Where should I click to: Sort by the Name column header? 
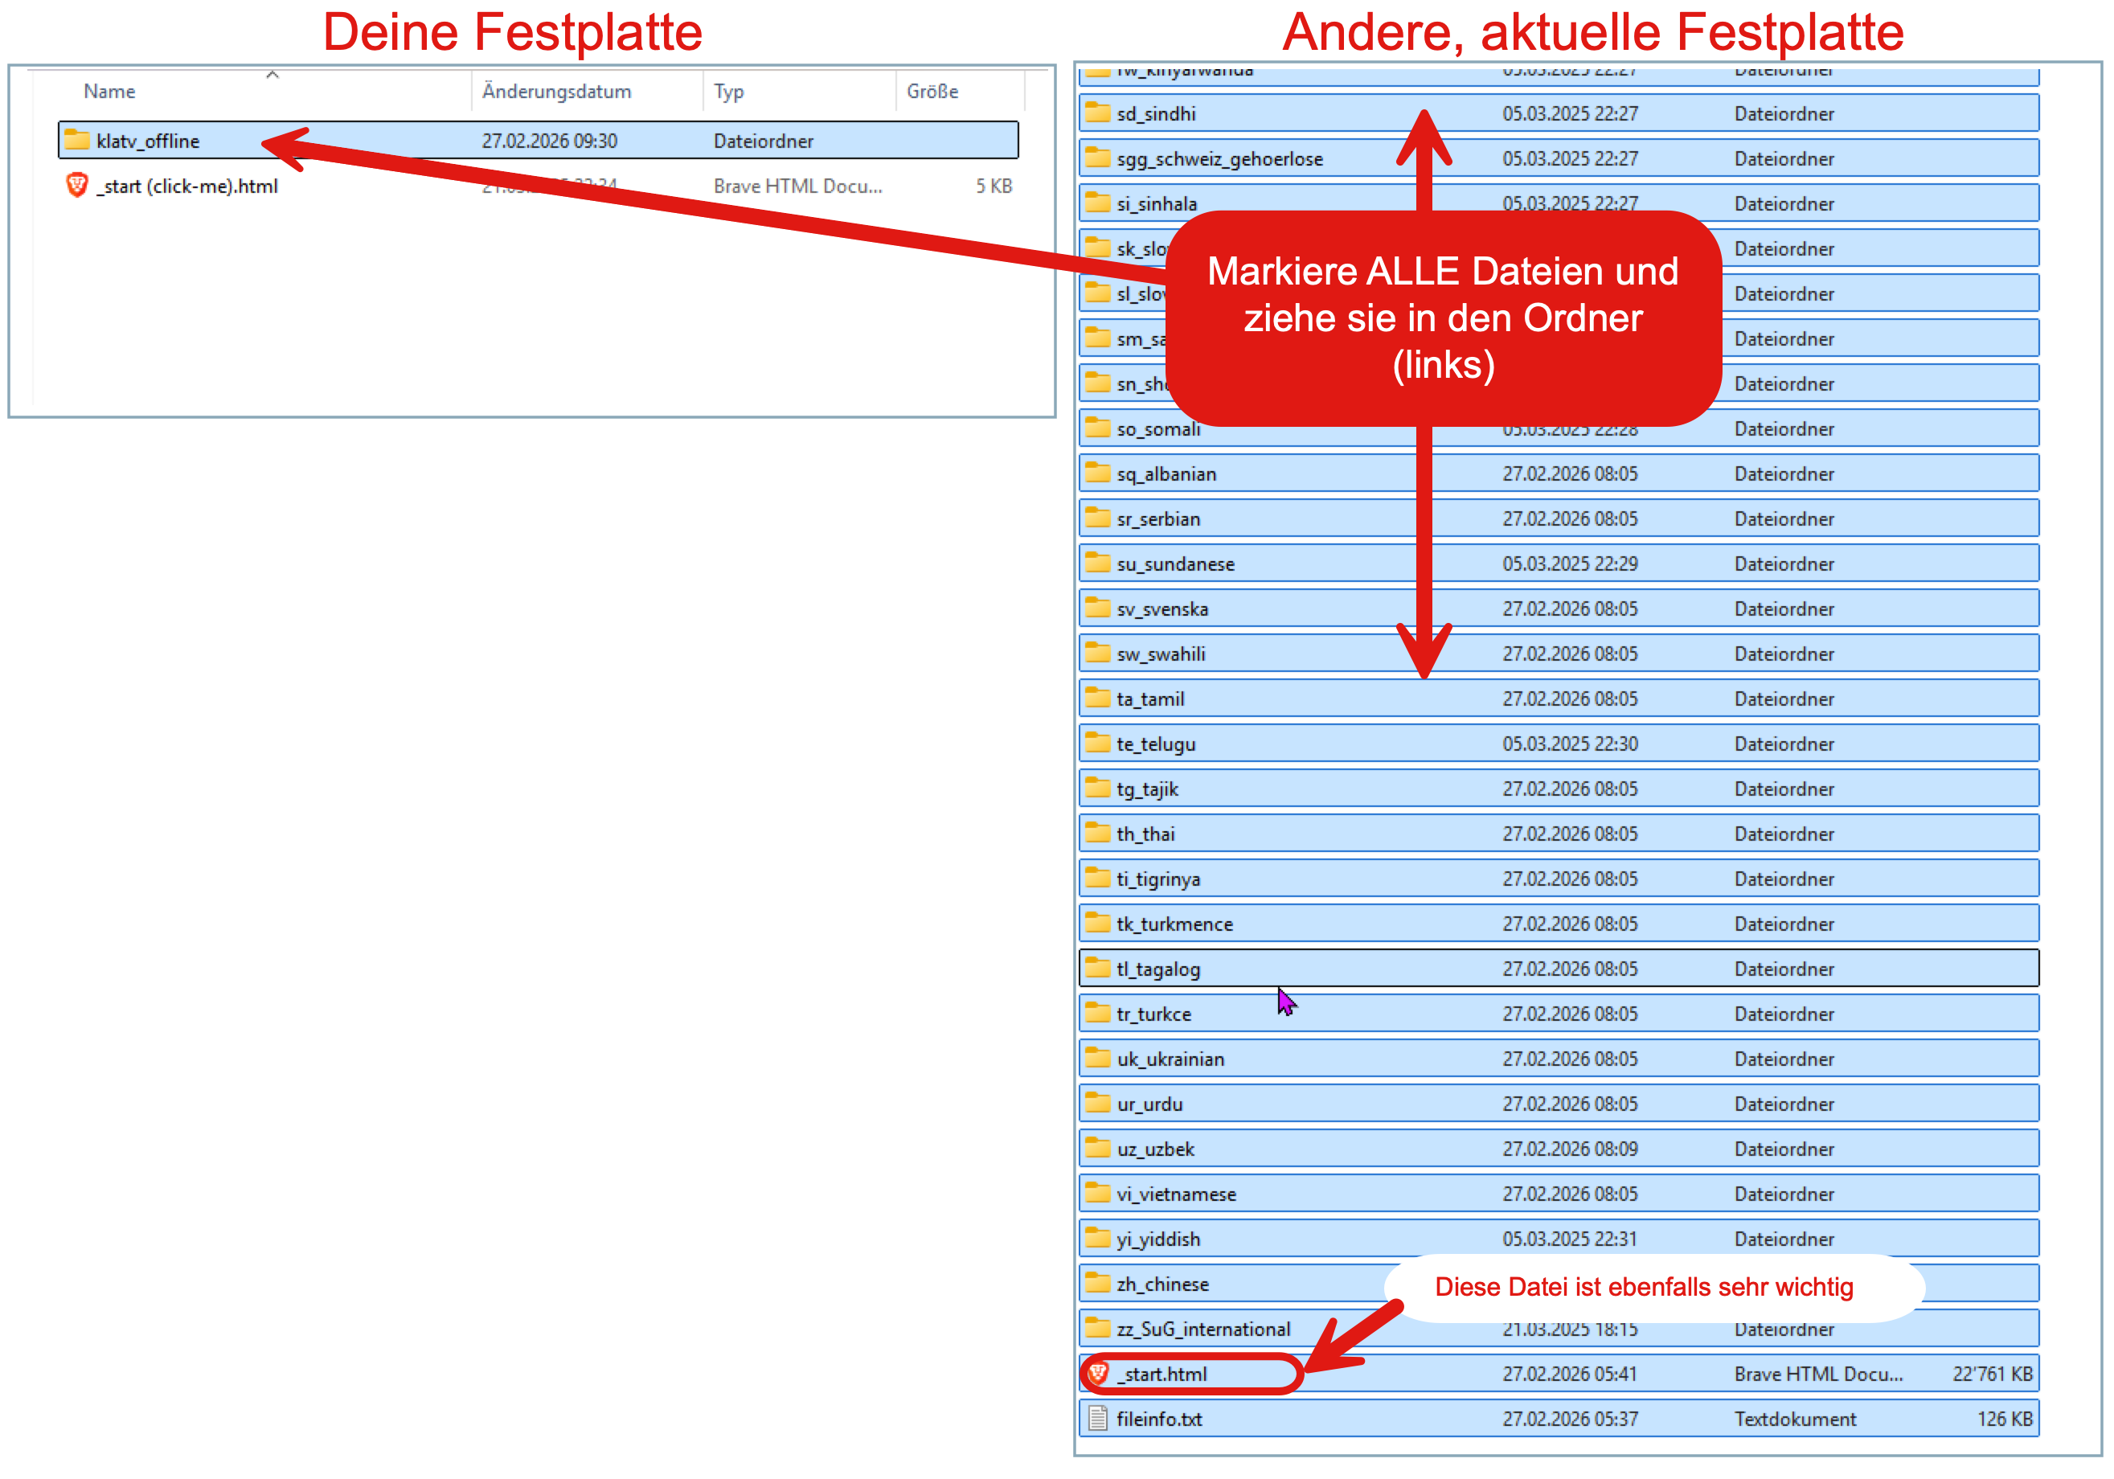coord(109,91)
